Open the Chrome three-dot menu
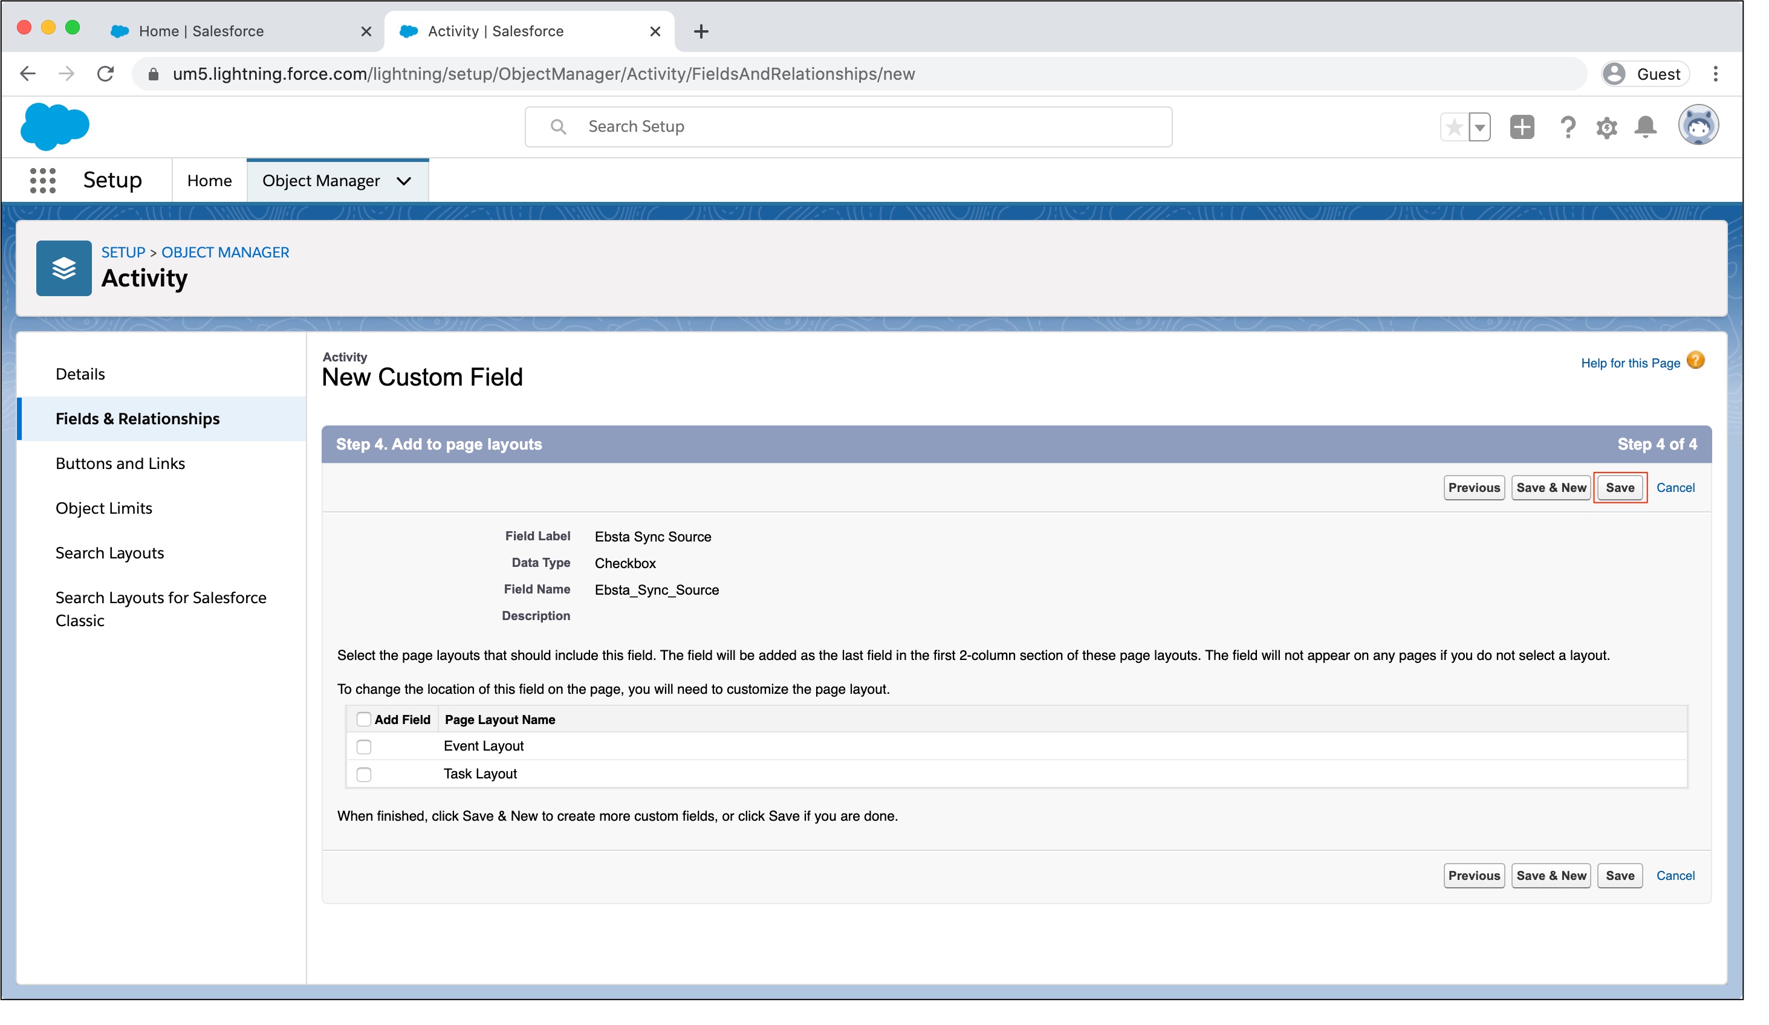This screenshot has width=1769, height=1025. (1715, 74)
